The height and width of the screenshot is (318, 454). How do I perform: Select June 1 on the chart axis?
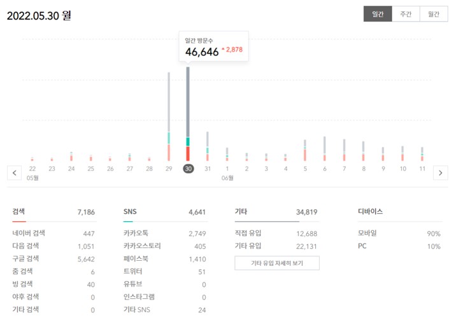pos(227,169)
